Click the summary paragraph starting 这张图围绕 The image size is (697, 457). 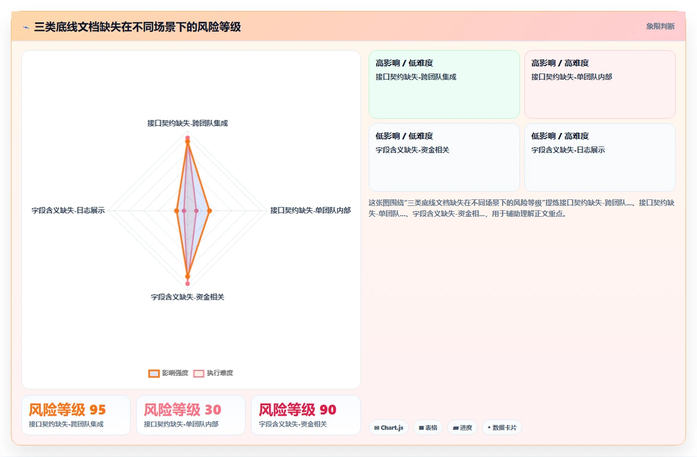click(x=522, y=208)
